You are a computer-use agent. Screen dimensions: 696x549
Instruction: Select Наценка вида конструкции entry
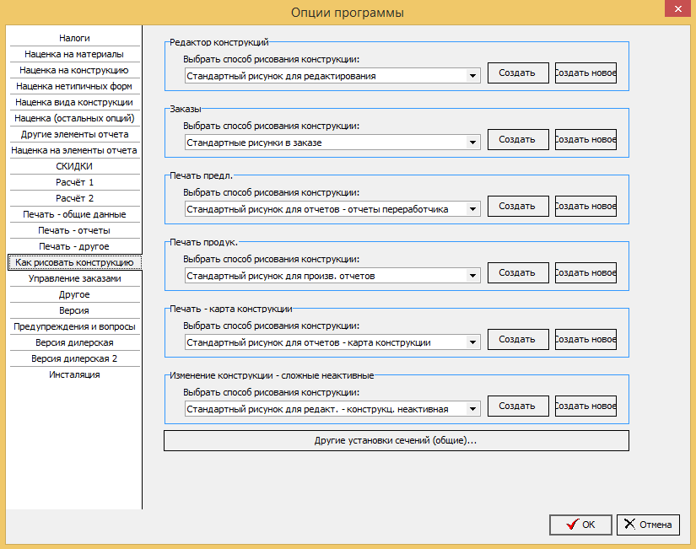point(74,102)
